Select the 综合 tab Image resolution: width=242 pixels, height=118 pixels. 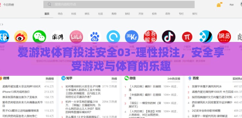[60, 14]
